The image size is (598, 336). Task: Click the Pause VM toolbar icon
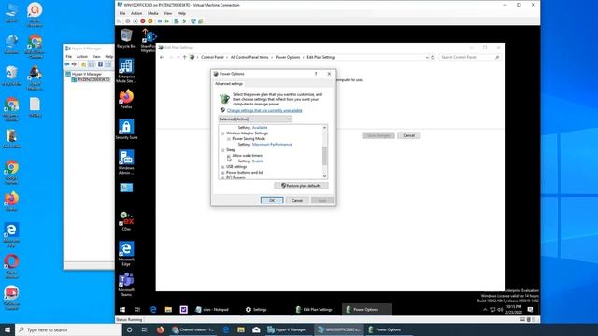[160, 21]
